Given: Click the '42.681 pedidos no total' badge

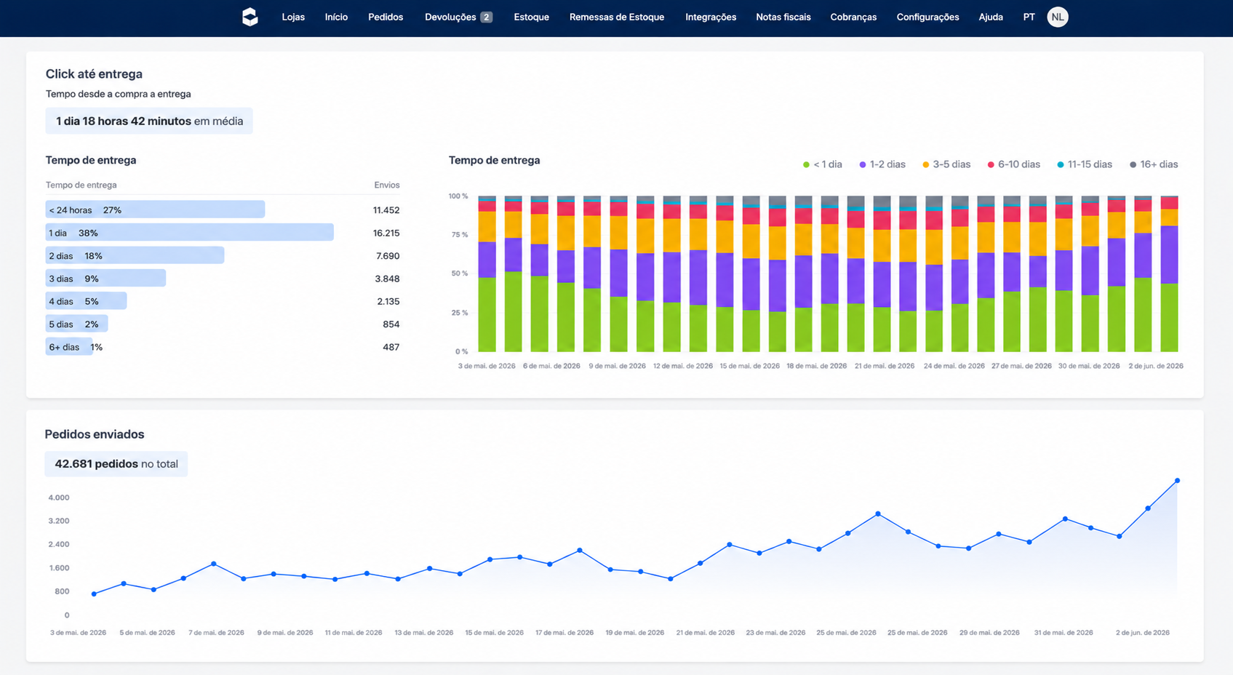Looking at the screenshot, I should (x=116, y=464).
